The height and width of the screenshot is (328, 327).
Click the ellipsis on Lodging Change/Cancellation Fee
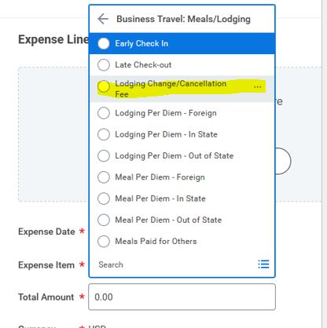click(258, 87)
